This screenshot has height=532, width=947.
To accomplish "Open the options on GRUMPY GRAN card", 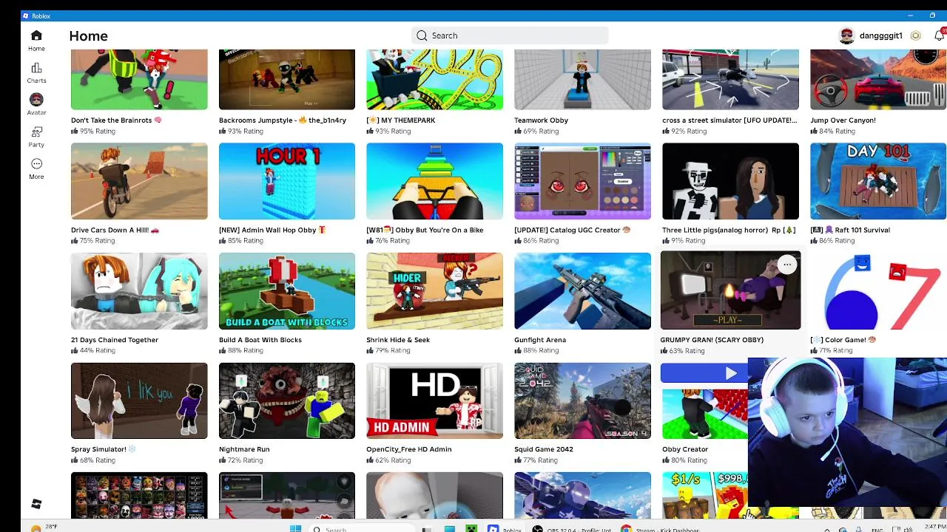I will (787, 265).
